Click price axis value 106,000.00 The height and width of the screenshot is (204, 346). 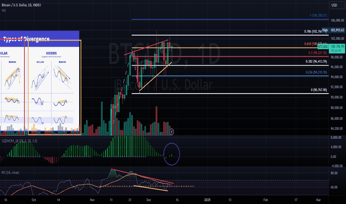(337, 20)
